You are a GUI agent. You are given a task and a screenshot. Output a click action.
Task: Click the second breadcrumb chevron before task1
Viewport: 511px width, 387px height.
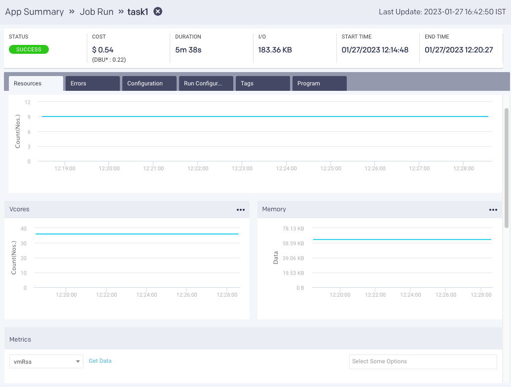click(x=121, y=12)
